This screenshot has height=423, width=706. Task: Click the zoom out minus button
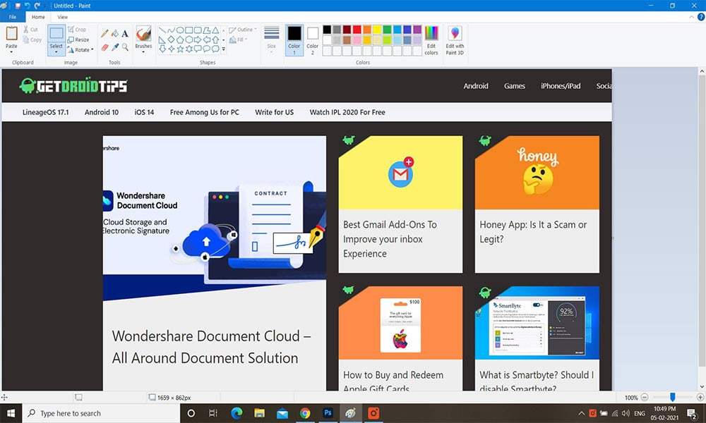pyautogui.click(x=645, y=398)
